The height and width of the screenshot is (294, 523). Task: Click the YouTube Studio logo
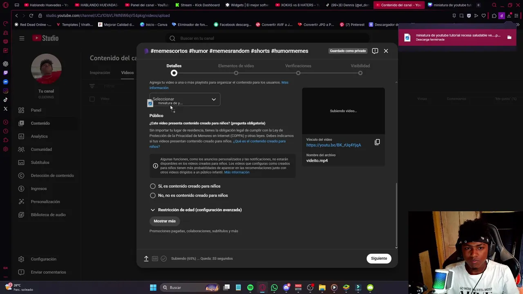(x=46, y=38)
